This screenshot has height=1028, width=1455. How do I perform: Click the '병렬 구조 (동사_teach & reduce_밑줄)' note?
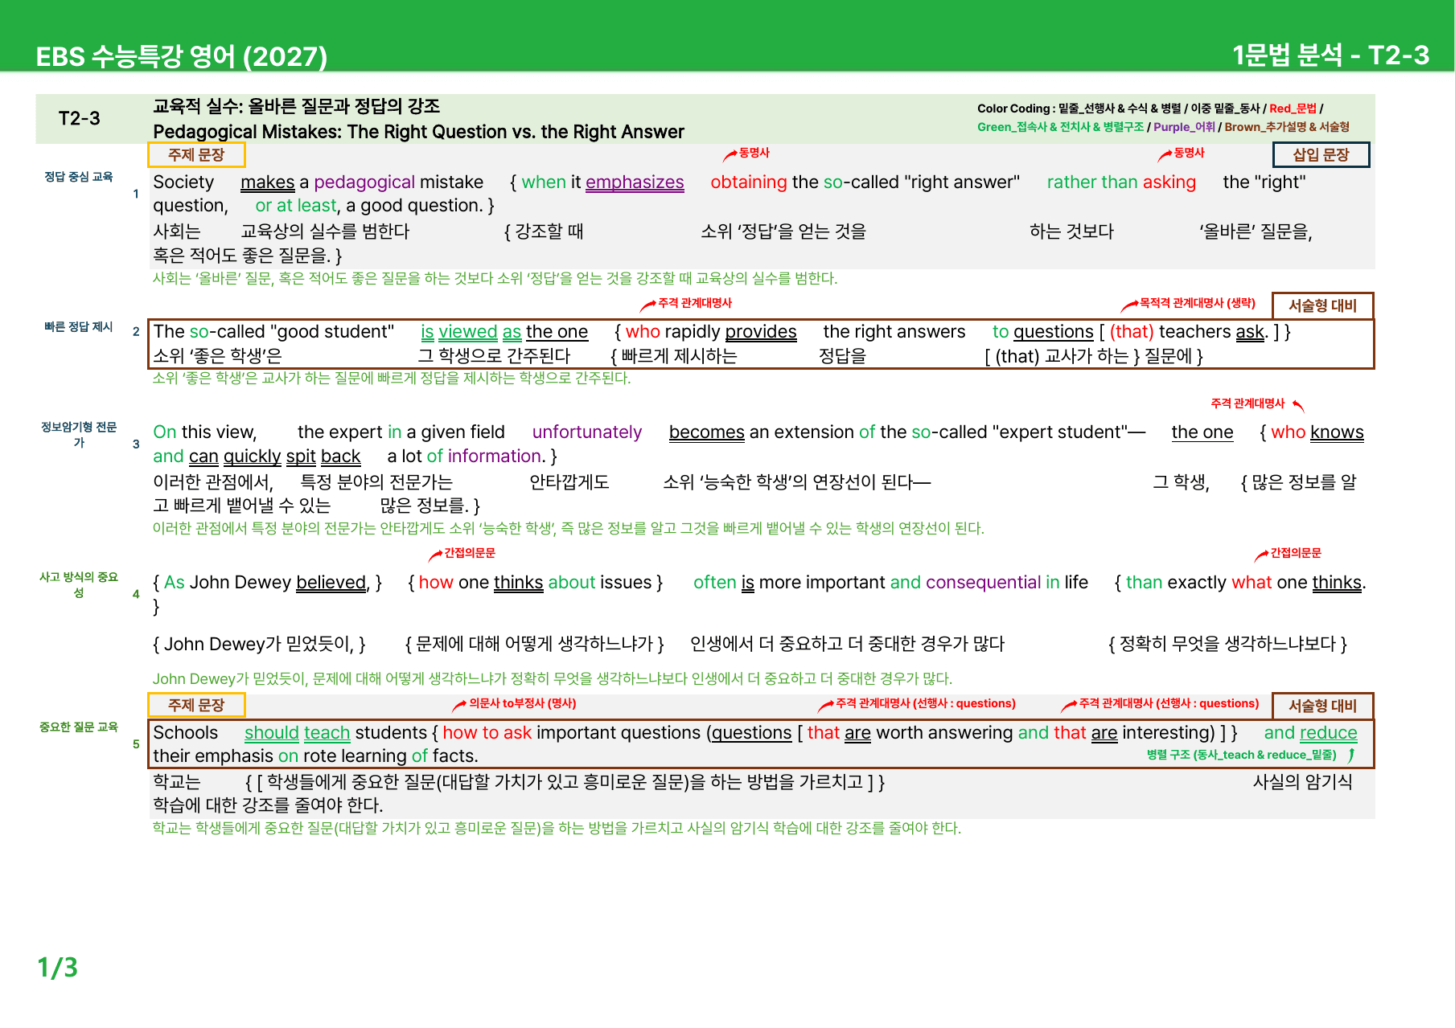click(x=1242, y=755)
